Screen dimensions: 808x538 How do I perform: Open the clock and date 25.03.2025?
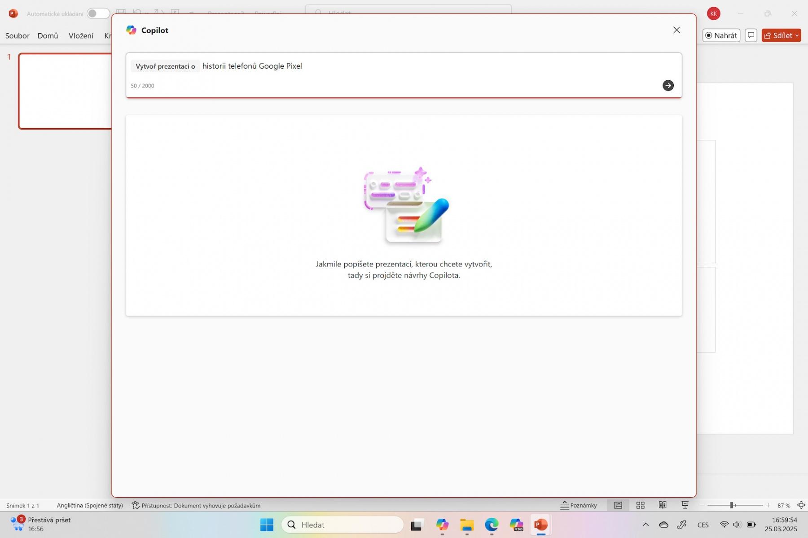(x=781, y=525)
